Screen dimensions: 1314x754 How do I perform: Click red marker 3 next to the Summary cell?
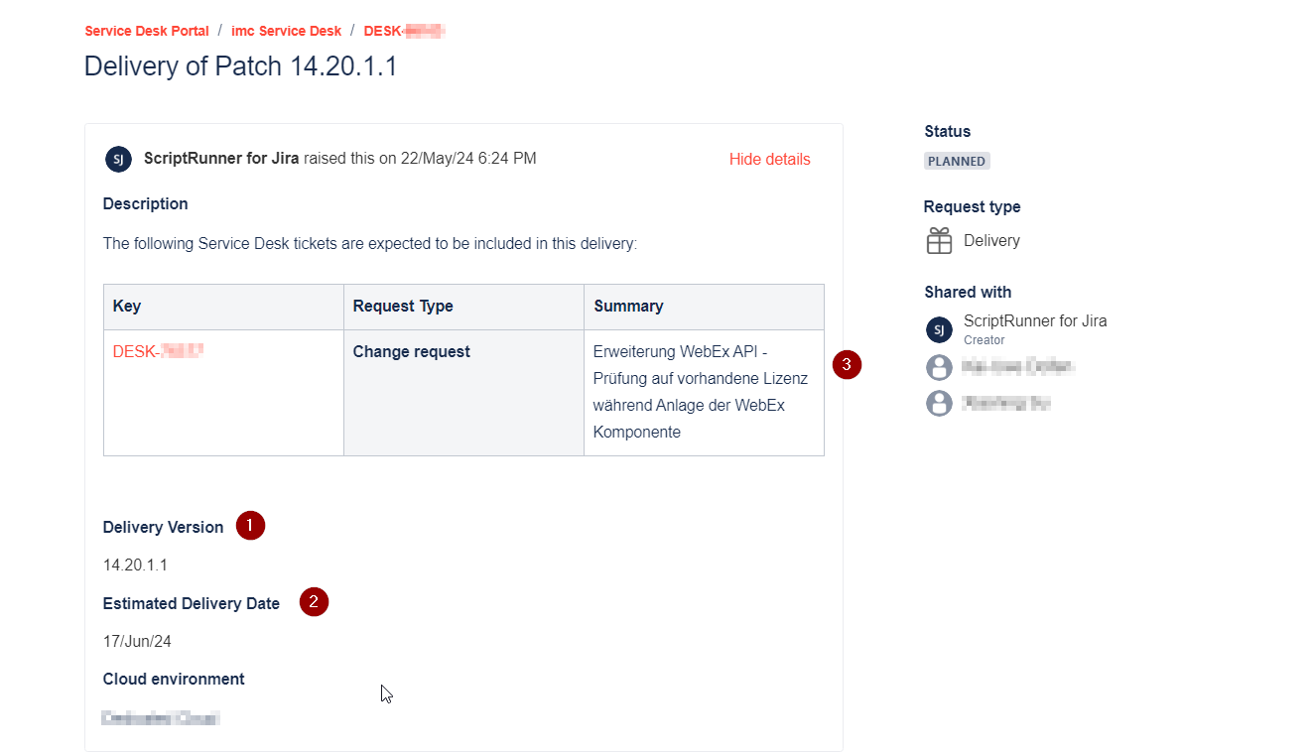847,365
